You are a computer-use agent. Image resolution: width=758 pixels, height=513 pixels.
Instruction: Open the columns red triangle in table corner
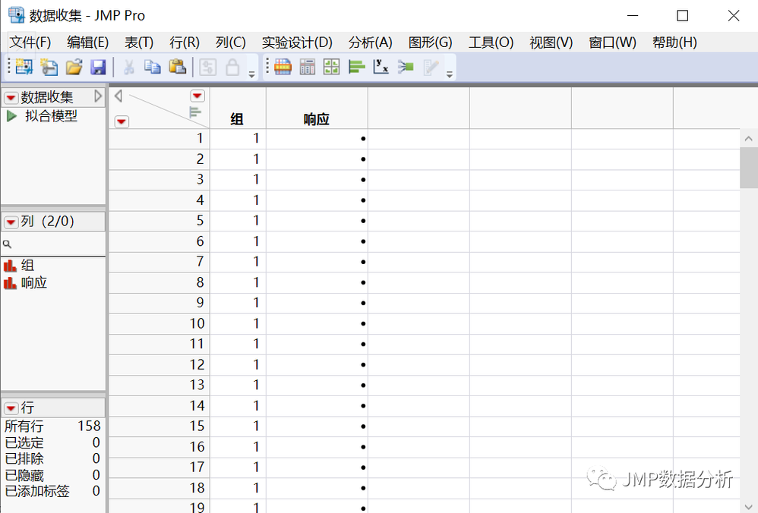tap(197, 96)
